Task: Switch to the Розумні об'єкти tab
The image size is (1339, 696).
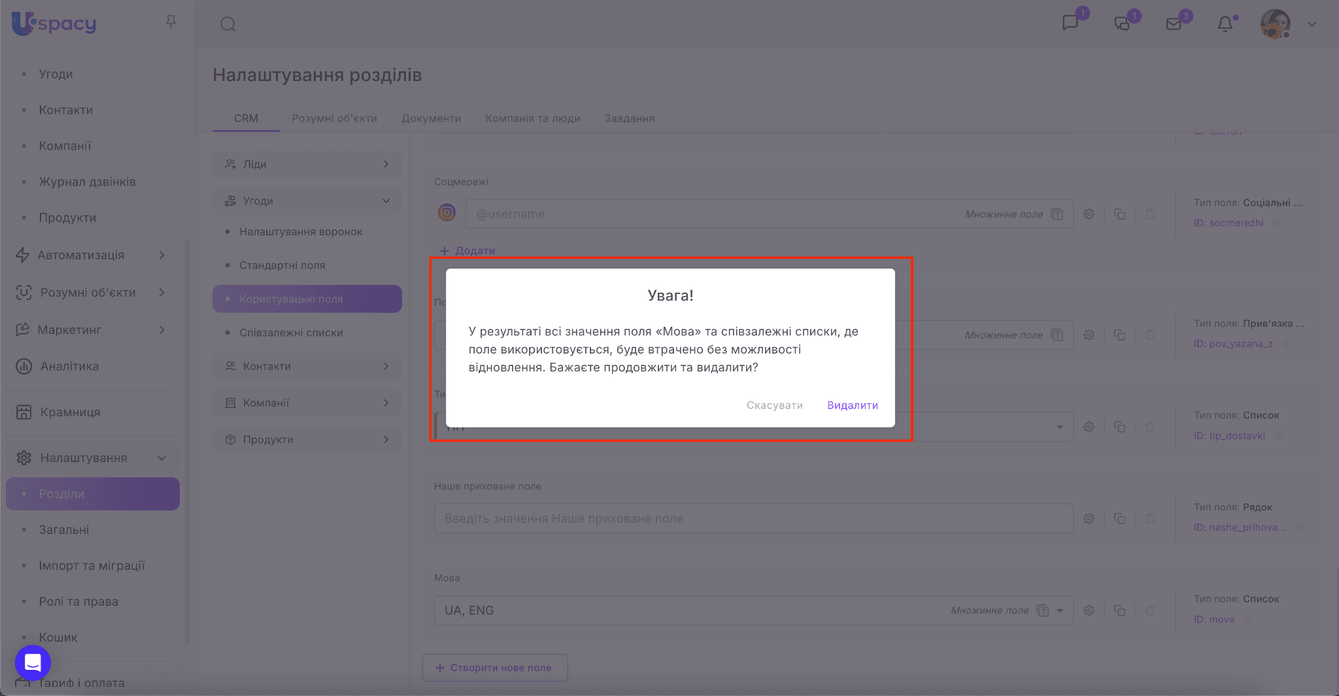Action: click(x=334, y=118)
